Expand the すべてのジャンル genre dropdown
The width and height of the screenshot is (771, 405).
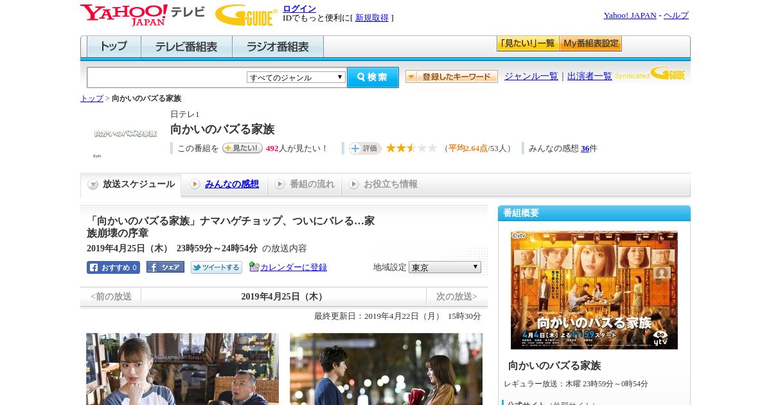pos(296,77)
